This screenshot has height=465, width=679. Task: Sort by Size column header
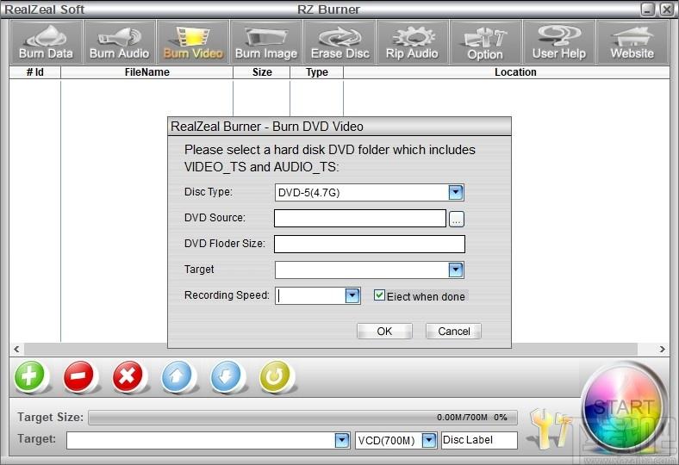click(262, 72)
